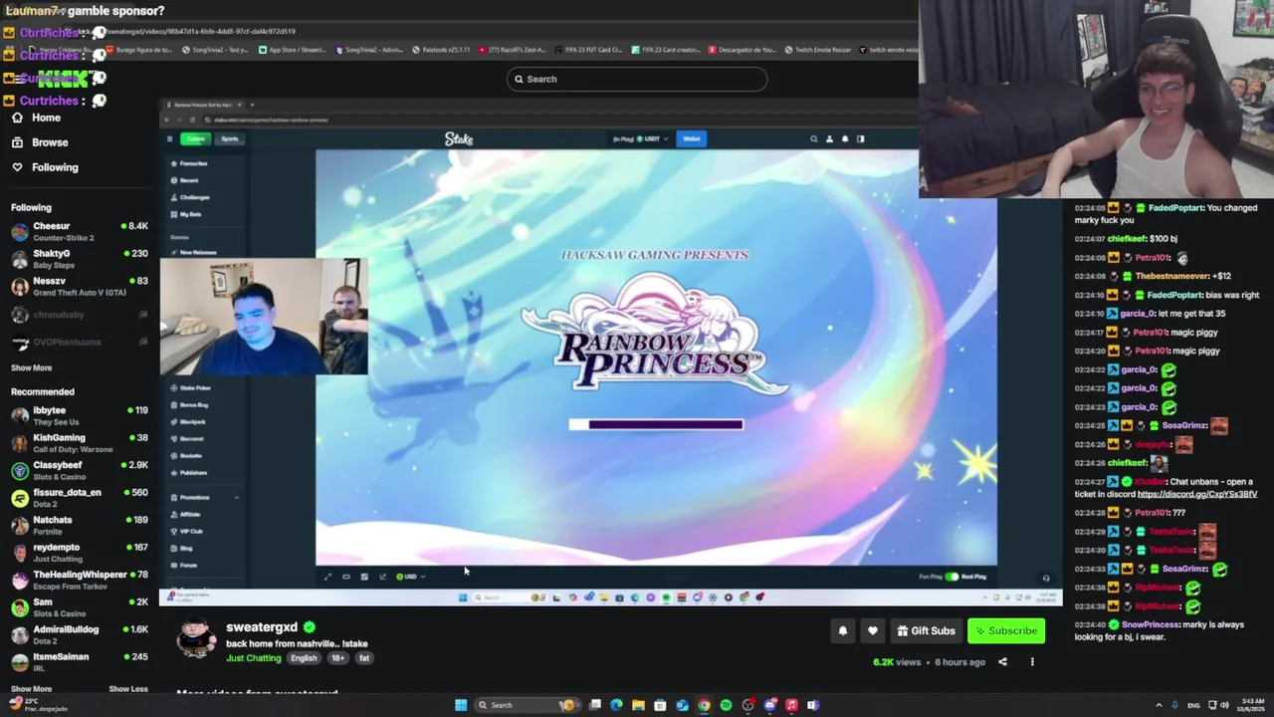Screen dimensions: 1274x717
Task: Open Sam recommended channel
Action: tap(79, 606)
